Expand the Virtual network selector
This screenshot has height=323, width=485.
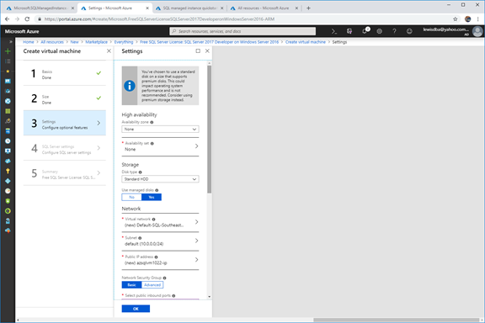point(160,222)
